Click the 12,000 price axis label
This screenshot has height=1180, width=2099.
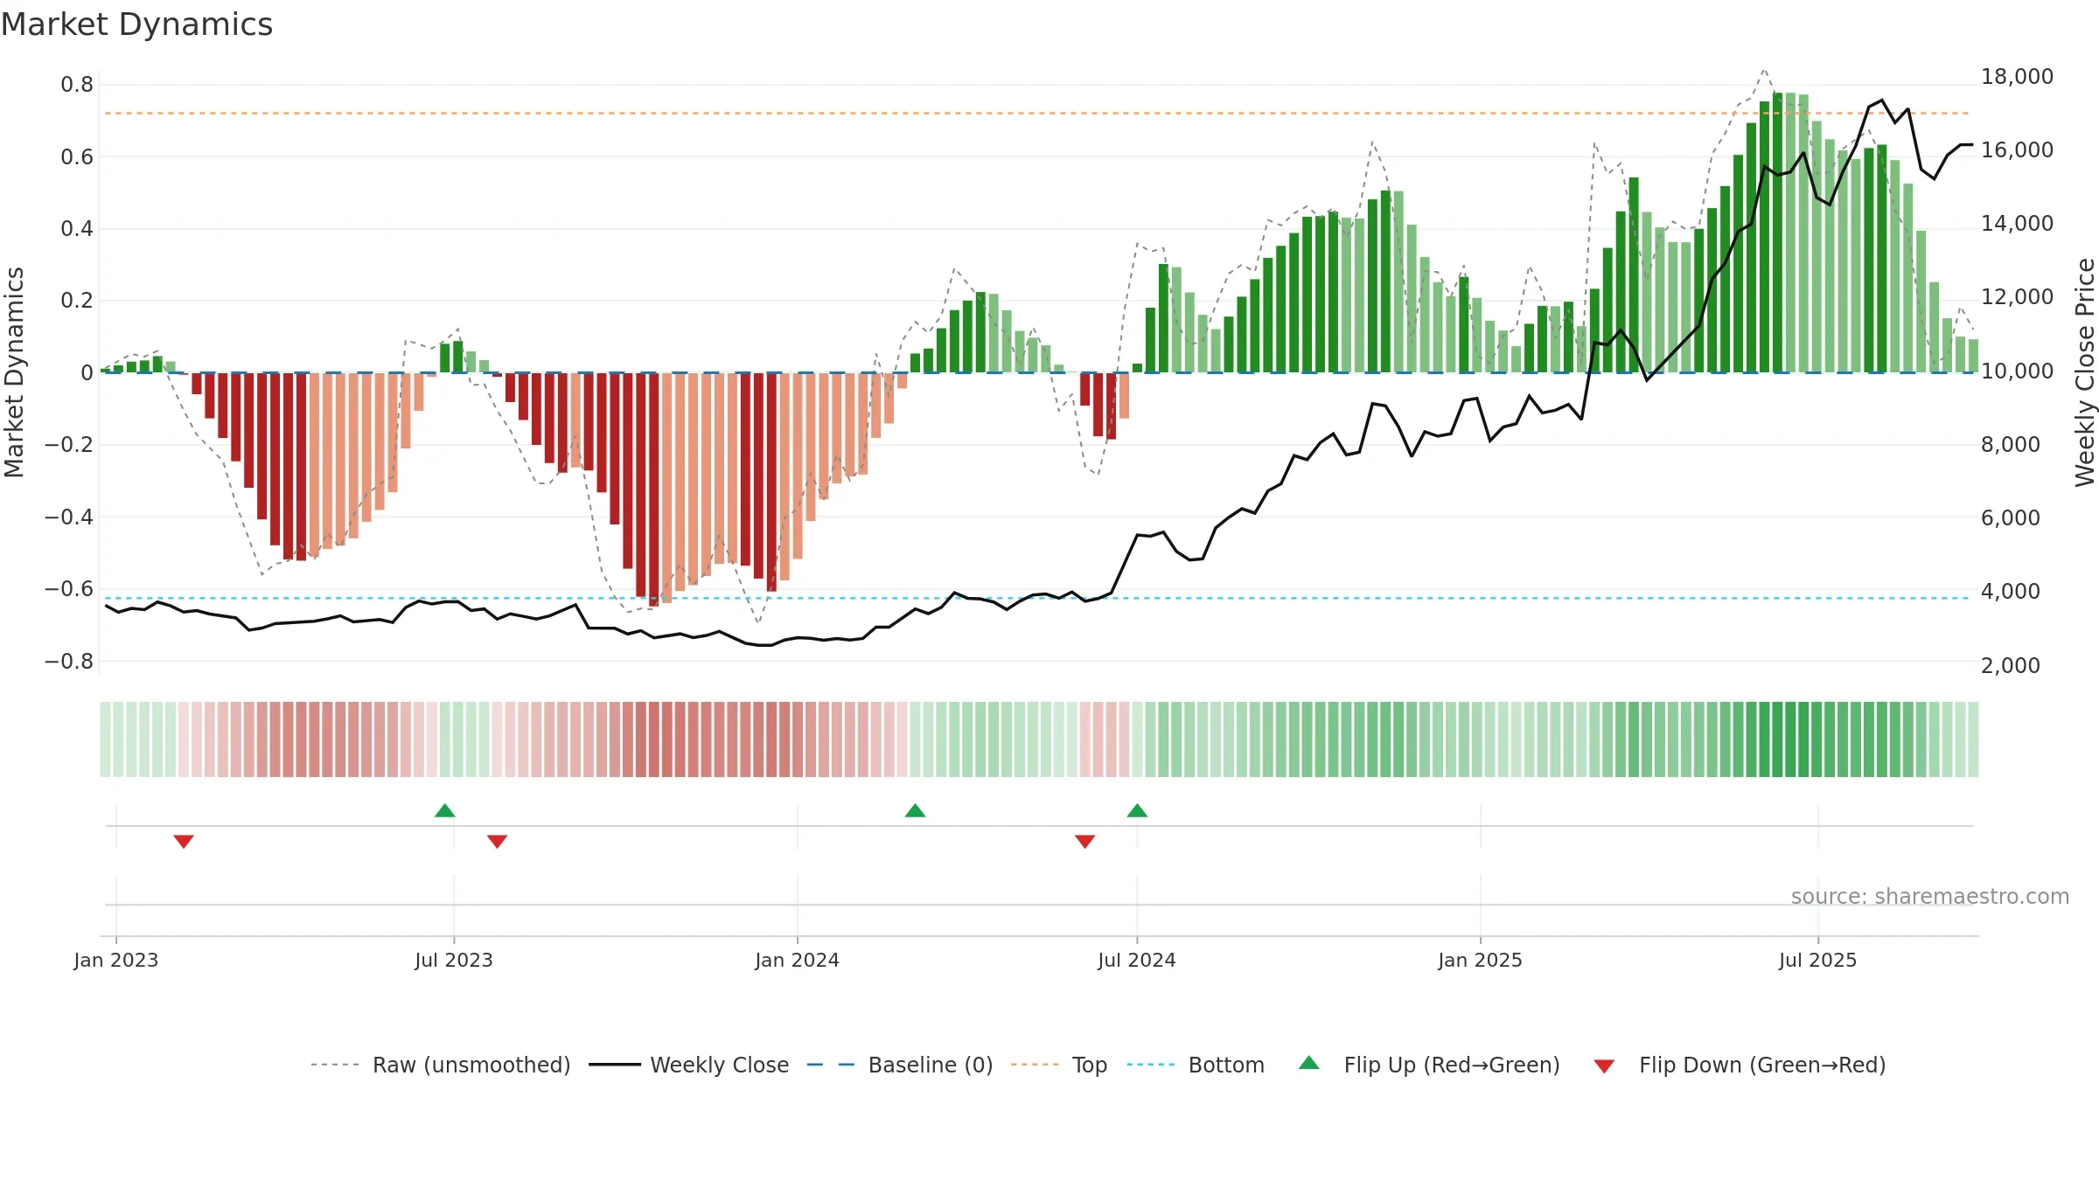point(2017,296)
